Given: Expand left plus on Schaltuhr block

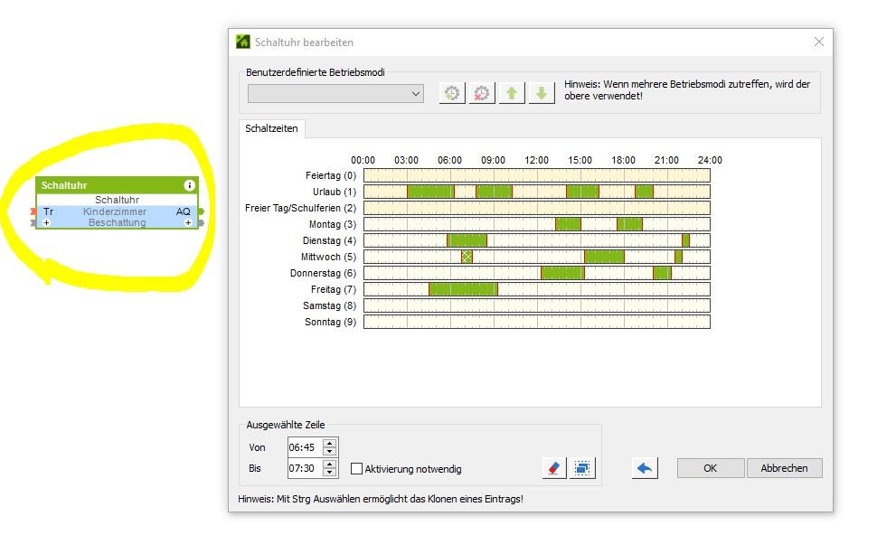Looking at the screenshot, I should [x=46, y=222].
